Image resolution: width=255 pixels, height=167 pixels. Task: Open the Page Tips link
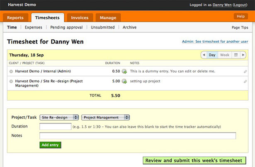240,27
